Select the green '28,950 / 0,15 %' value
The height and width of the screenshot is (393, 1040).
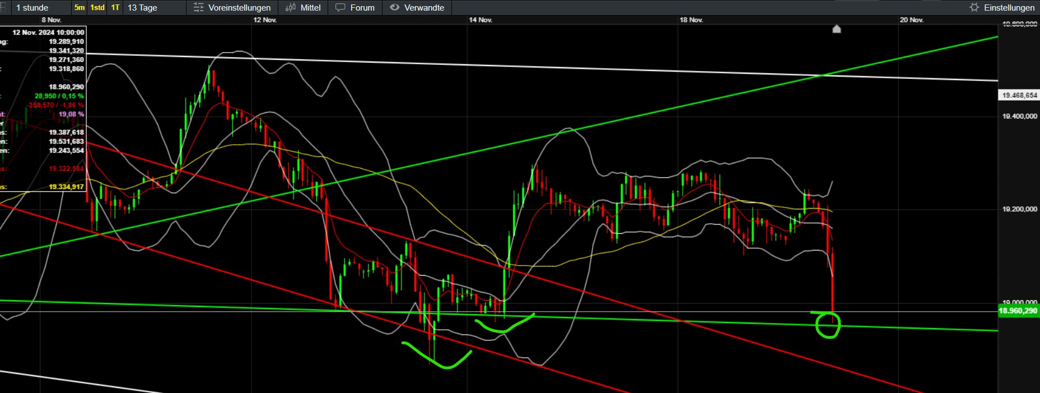(x=59, y=96)
